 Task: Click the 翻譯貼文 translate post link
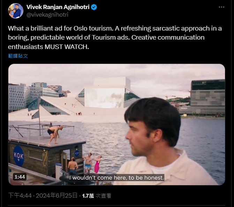coord(18,56)
